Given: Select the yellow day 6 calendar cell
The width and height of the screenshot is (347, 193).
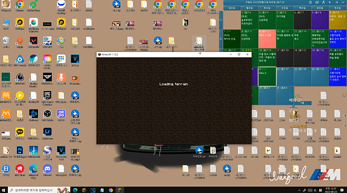Looking at the screenshot, I should click(337, 20).
